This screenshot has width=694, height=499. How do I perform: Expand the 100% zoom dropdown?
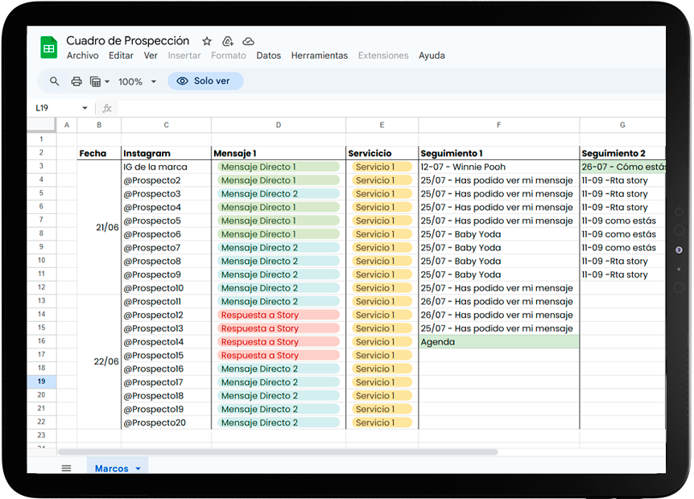click(151, 82)
